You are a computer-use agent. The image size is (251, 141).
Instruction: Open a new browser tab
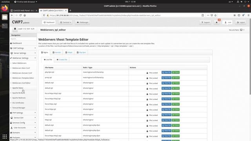(70, 11)
